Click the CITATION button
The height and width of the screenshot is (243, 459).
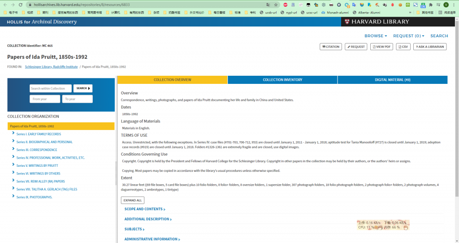[x=331, y=47]
